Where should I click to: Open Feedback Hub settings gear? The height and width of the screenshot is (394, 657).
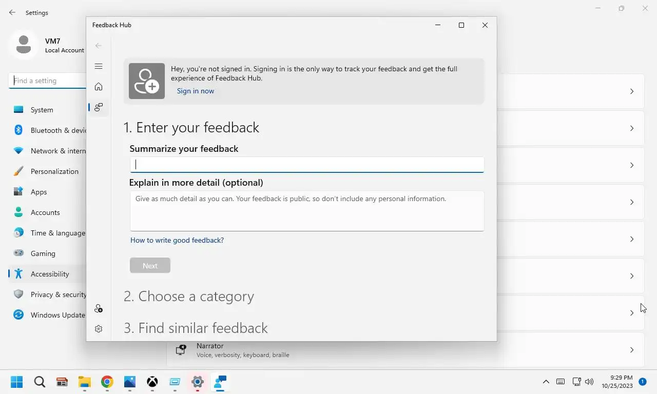99,329
